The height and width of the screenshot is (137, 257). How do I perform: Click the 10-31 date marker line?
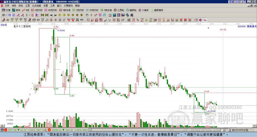tap(223, 29)
